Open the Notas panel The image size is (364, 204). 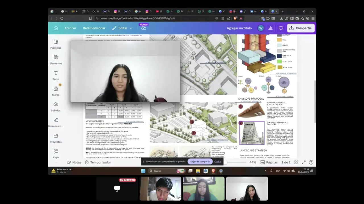[74, 162]
